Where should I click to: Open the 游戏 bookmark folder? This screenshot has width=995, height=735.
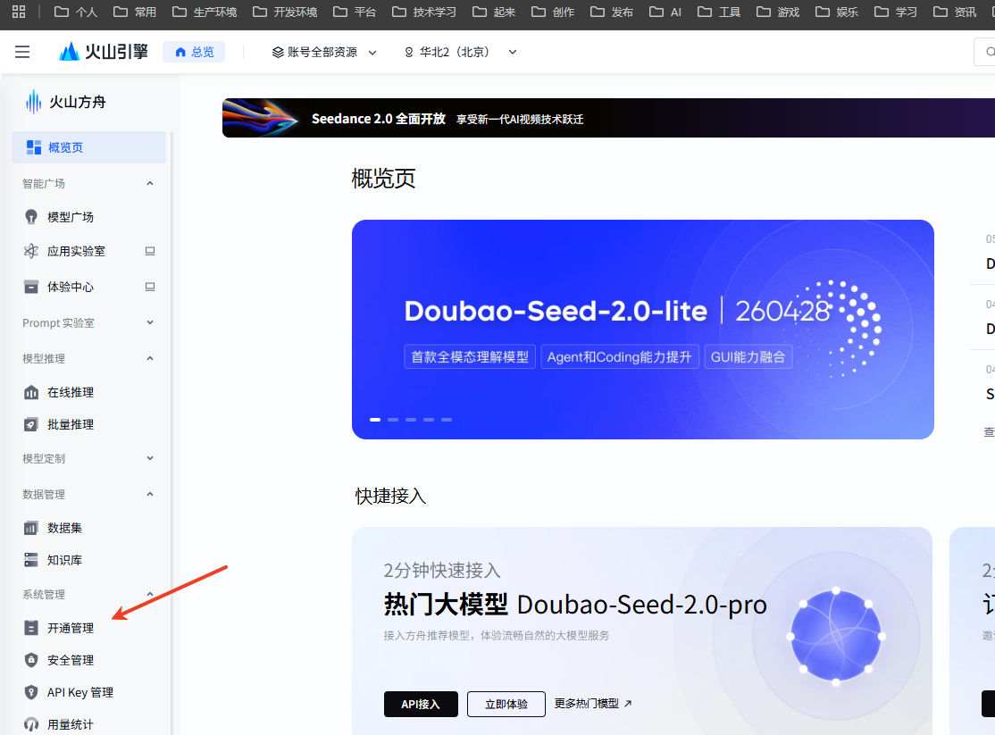point(778,12)
